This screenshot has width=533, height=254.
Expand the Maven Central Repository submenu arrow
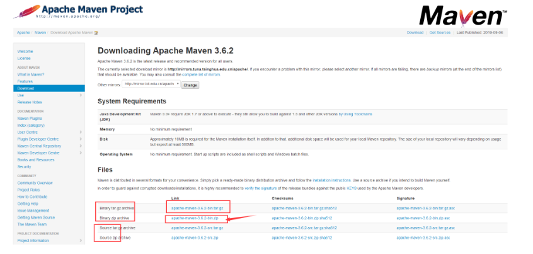point(81,146)
